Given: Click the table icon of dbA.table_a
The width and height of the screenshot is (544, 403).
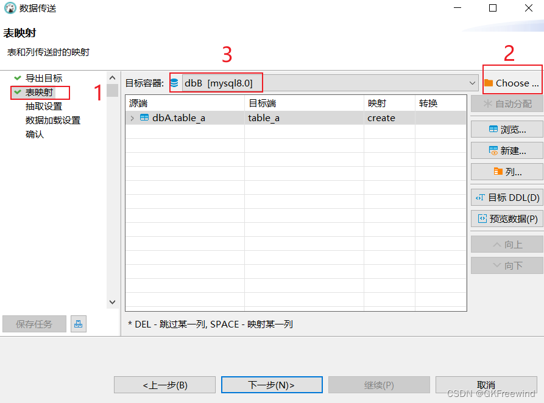Looking at the screenshot, I should pyautogui.click(x=144, y=118).
